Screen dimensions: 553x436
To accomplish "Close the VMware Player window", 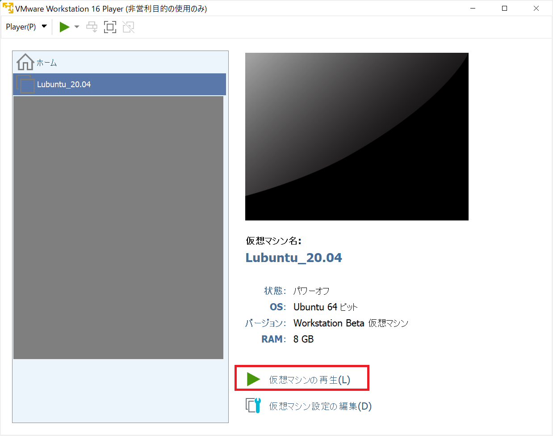I will pos(536,8).
